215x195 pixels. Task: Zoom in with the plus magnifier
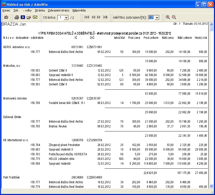point(168,17)
